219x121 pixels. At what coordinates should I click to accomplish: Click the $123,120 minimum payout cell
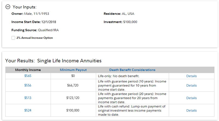pyautogui.click(x=73, y=98)
